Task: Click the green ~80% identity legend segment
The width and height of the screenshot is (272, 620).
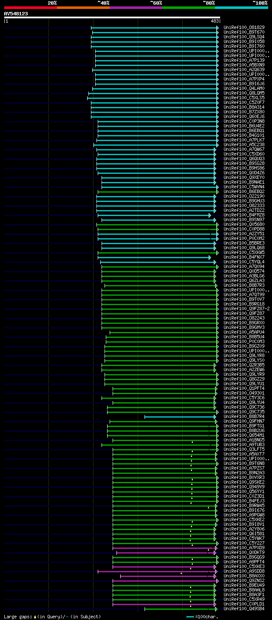Action: coord(188,8)
